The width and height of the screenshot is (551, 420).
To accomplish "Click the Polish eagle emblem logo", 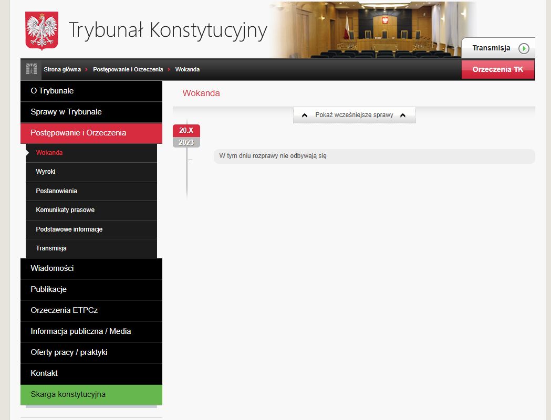I will click(42, 30).
